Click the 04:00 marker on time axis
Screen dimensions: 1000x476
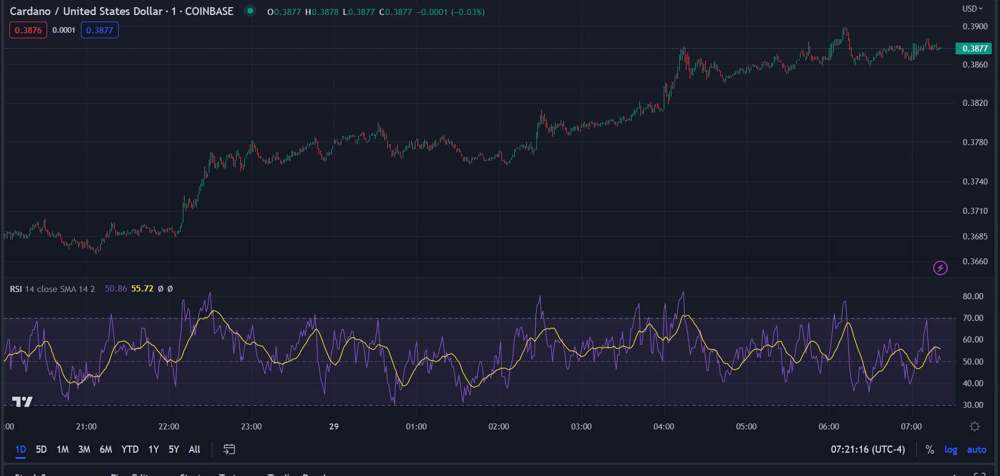pos(664,427)
